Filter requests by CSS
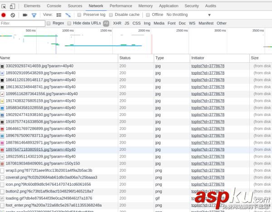The height and width of the screenshot is (212, 272). point(136,23)
